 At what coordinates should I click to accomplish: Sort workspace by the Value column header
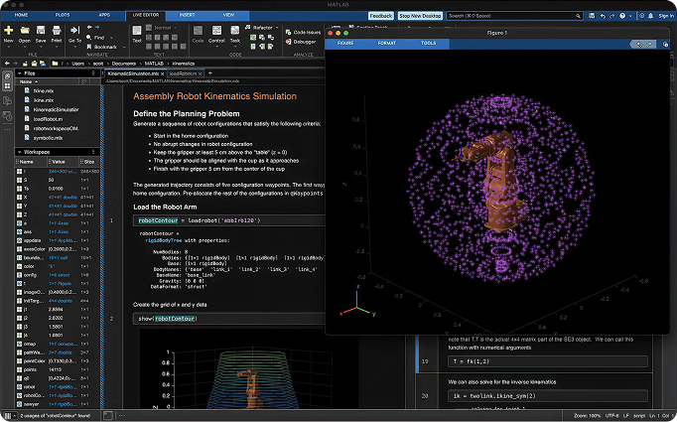[x=63, y=162]
